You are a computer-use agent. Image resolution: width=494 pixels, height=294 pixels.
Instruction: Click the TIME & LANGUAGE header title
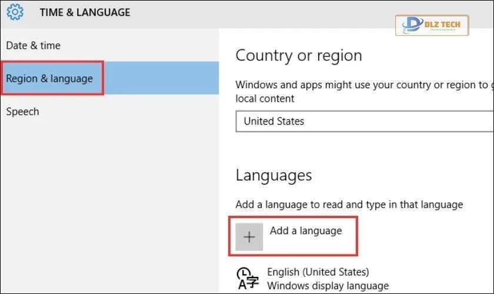85,12
